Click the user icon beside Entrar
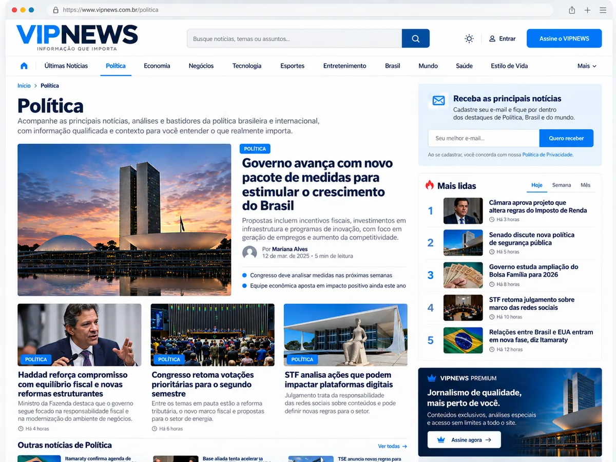The image size is (616, 462). click(x=492, y=38)
